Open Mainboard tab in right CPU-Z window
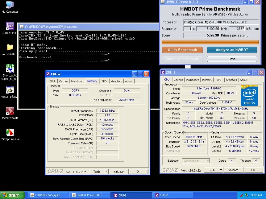The image size is (266, 199). click(x=193, y=80)
